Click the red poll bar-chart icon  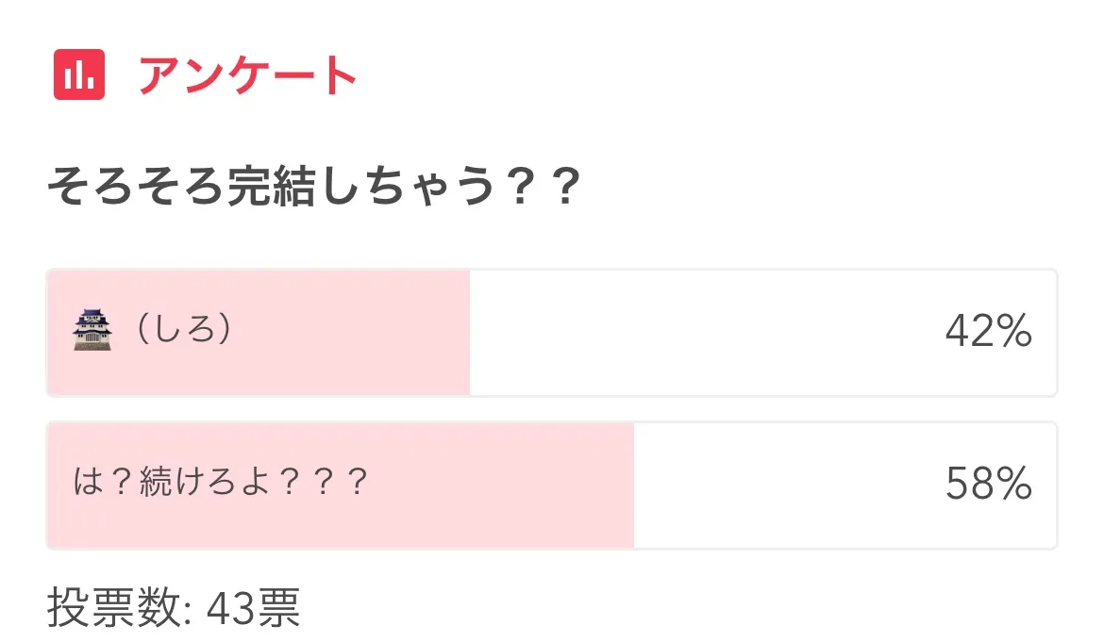click(x=78, y=74)
